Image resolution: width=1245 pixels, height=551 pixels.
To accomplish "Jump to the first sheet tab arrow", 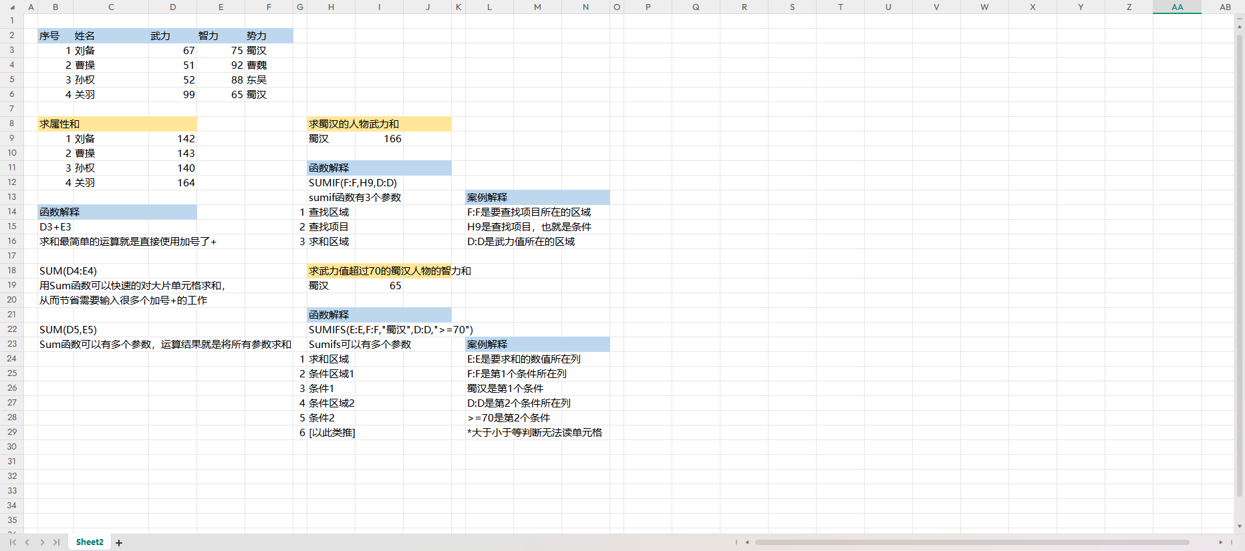I will (13, 542).
